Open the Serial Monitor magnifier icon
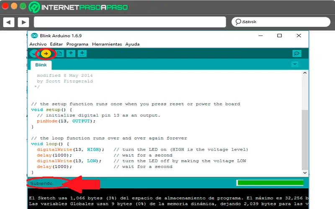This screenshot has width=335, height=209. pos(296,54)
